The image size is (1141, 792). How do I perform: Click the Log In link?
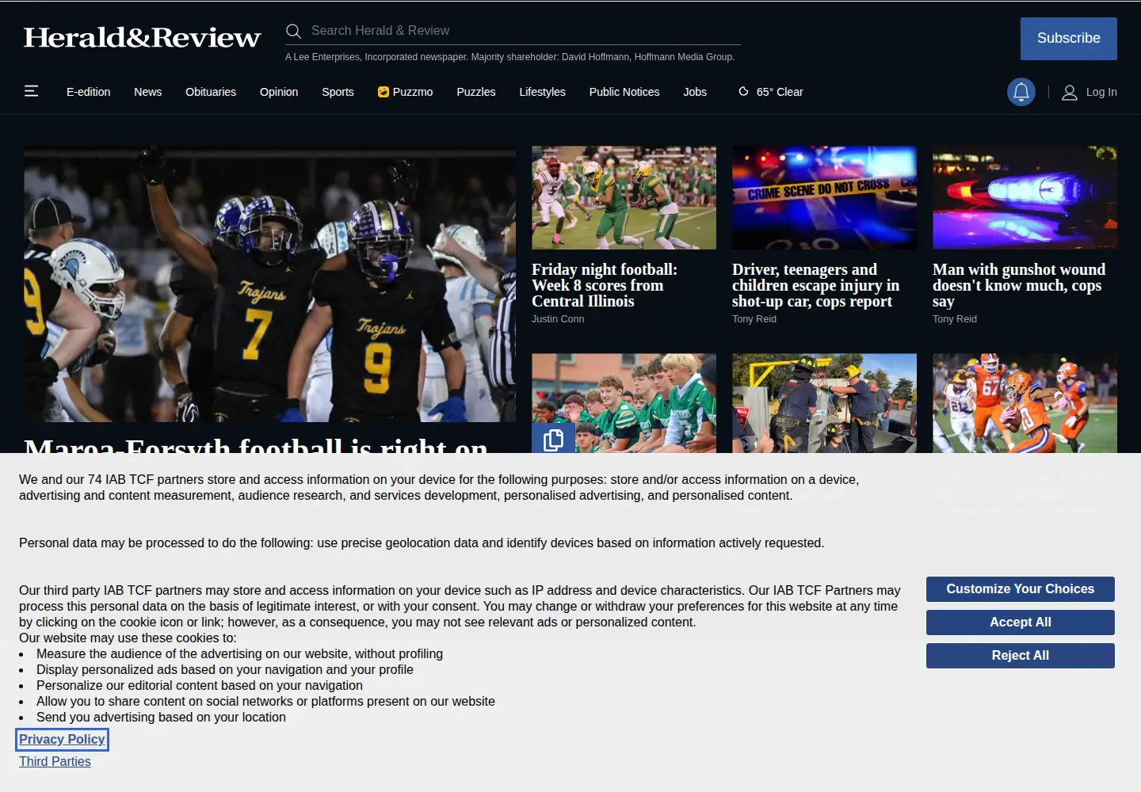(x=1101, y=93)
